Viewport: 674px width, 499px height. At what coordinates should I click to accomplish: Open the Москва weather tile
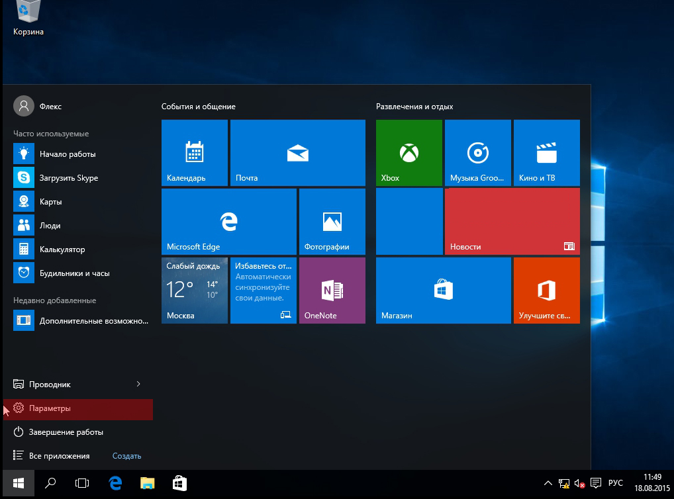coord(194,290)
